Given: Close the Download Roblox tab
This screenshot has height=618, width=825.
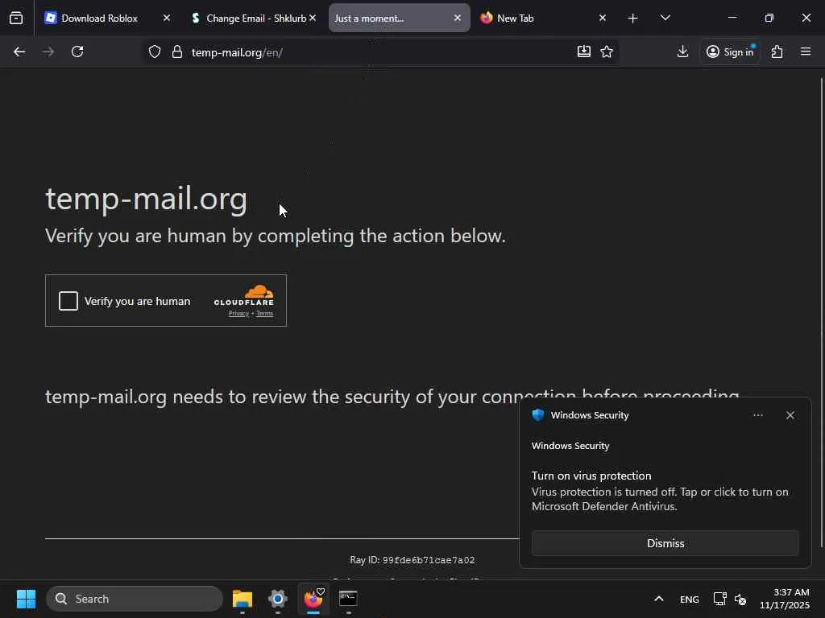Looking at the screenshot, I should click(x=166, y=19).
